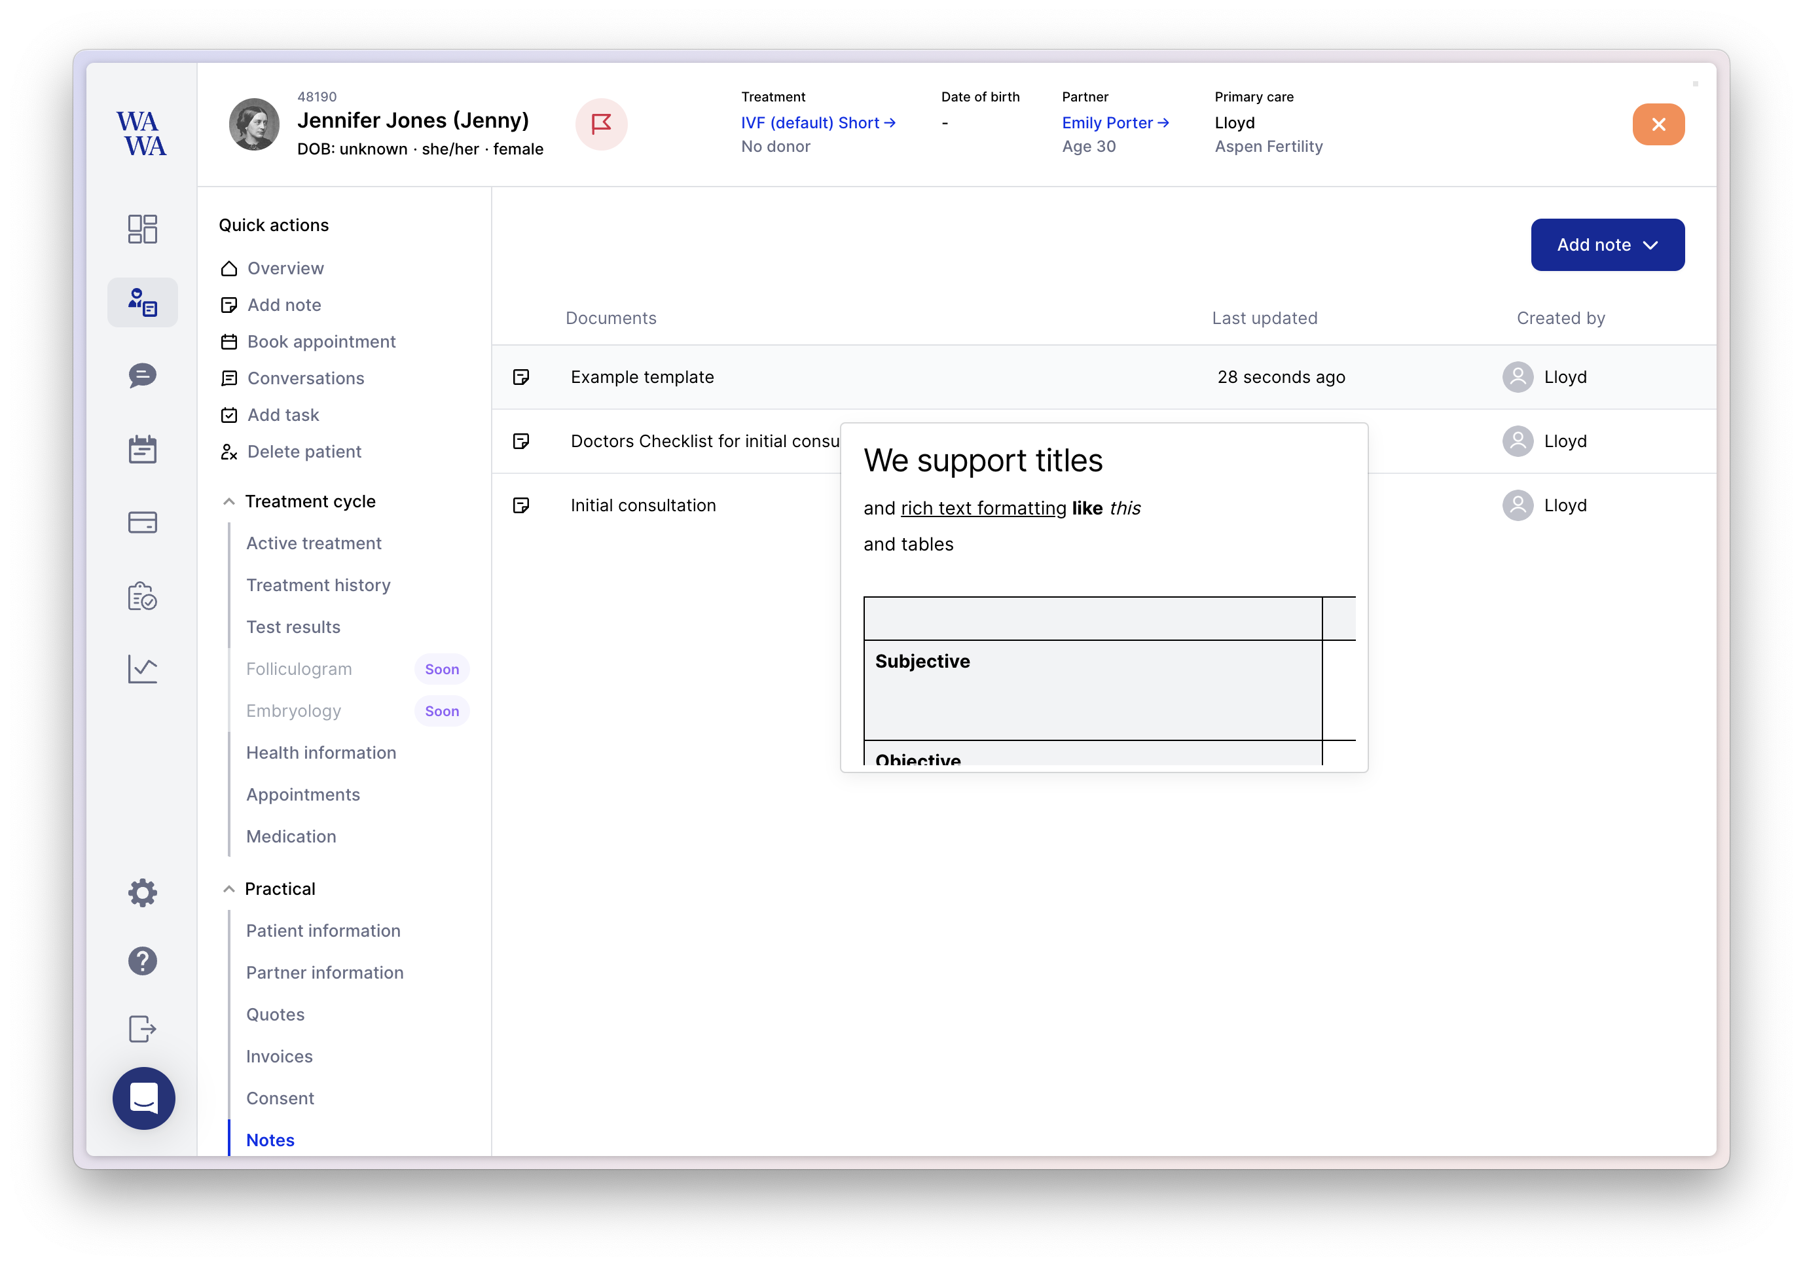Go to Patient information menu item

[x=323, y=931]
